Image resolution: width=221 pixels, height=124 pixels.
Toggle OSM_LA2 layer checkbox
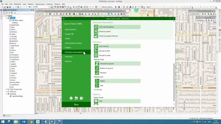point(8,92)
